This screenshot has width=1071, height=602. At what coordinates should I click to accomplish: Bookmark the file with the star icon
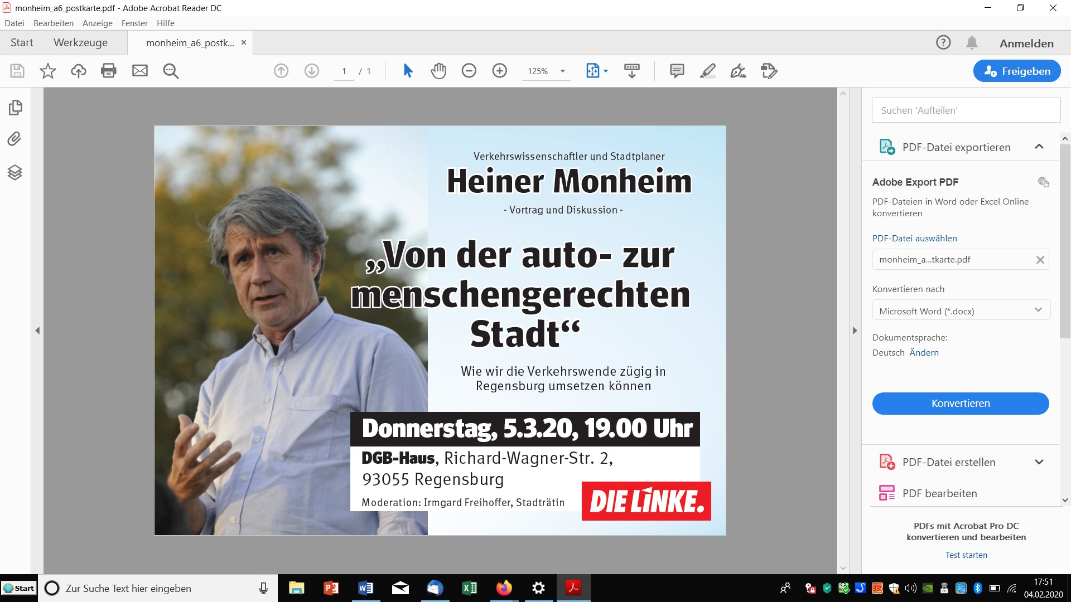coord(48,71)
